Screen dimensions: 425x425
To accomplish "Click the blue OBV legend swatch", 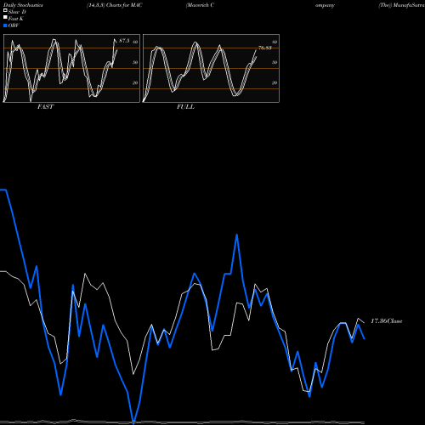I will pyautogui.click(x=5, y=25).
